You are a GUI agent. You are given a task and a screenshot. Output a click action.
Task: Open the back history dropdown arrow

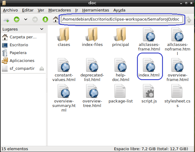tap(26, 19)
